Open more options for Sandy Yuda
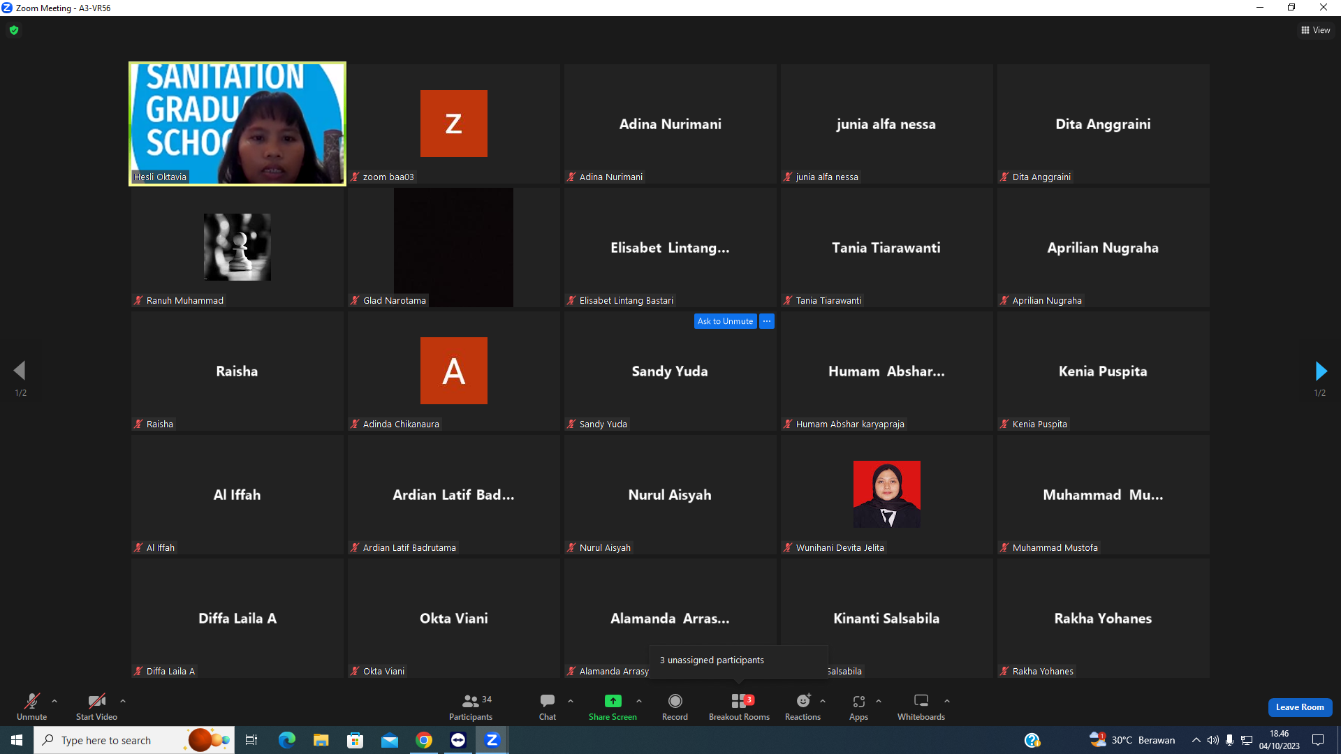Image resolution: width=1341 pixels, height=754 pixels. point(767,321)
